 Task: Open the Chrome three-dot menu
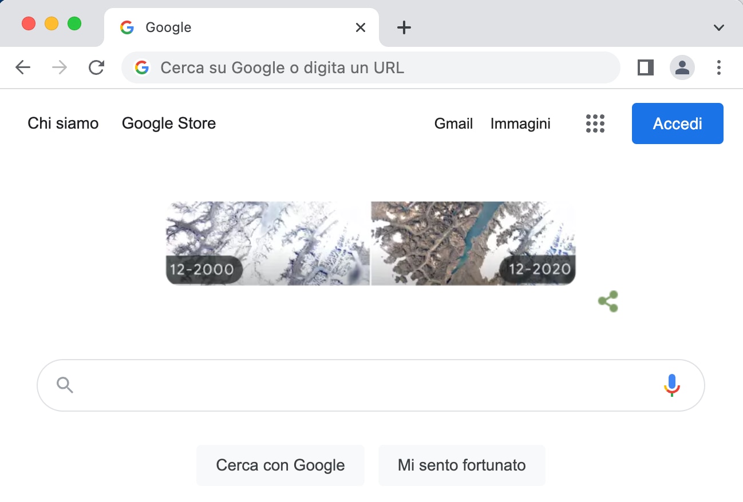pos(719,68)
